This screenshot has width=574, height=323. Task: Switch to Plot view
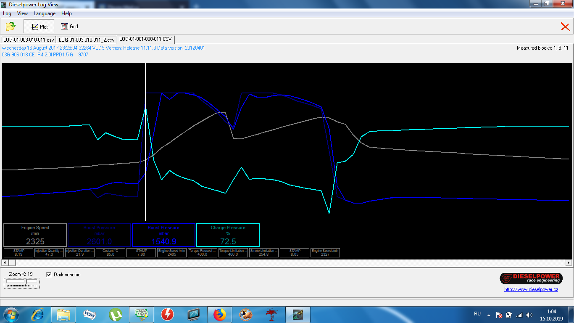click(x=39, y=26)
